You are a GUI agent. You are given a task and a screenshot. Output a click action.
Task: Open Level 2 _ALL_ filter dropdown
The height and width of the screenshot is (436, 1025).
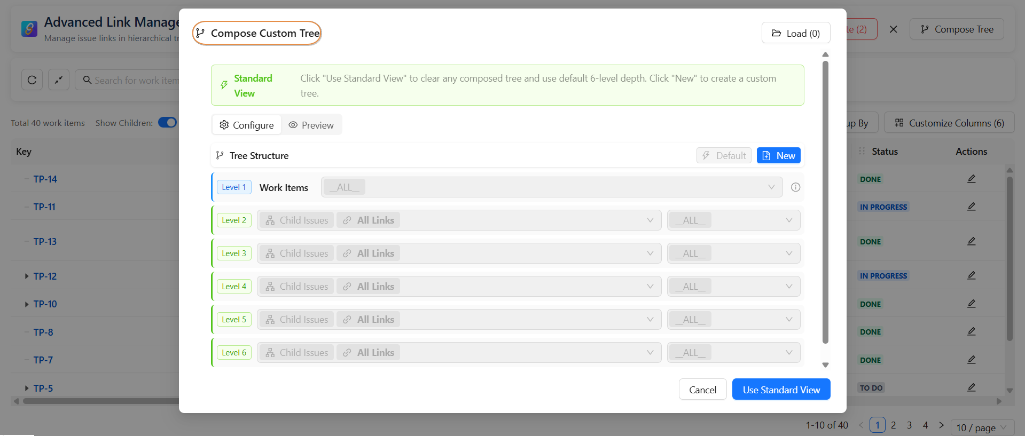tap(733, 220)
